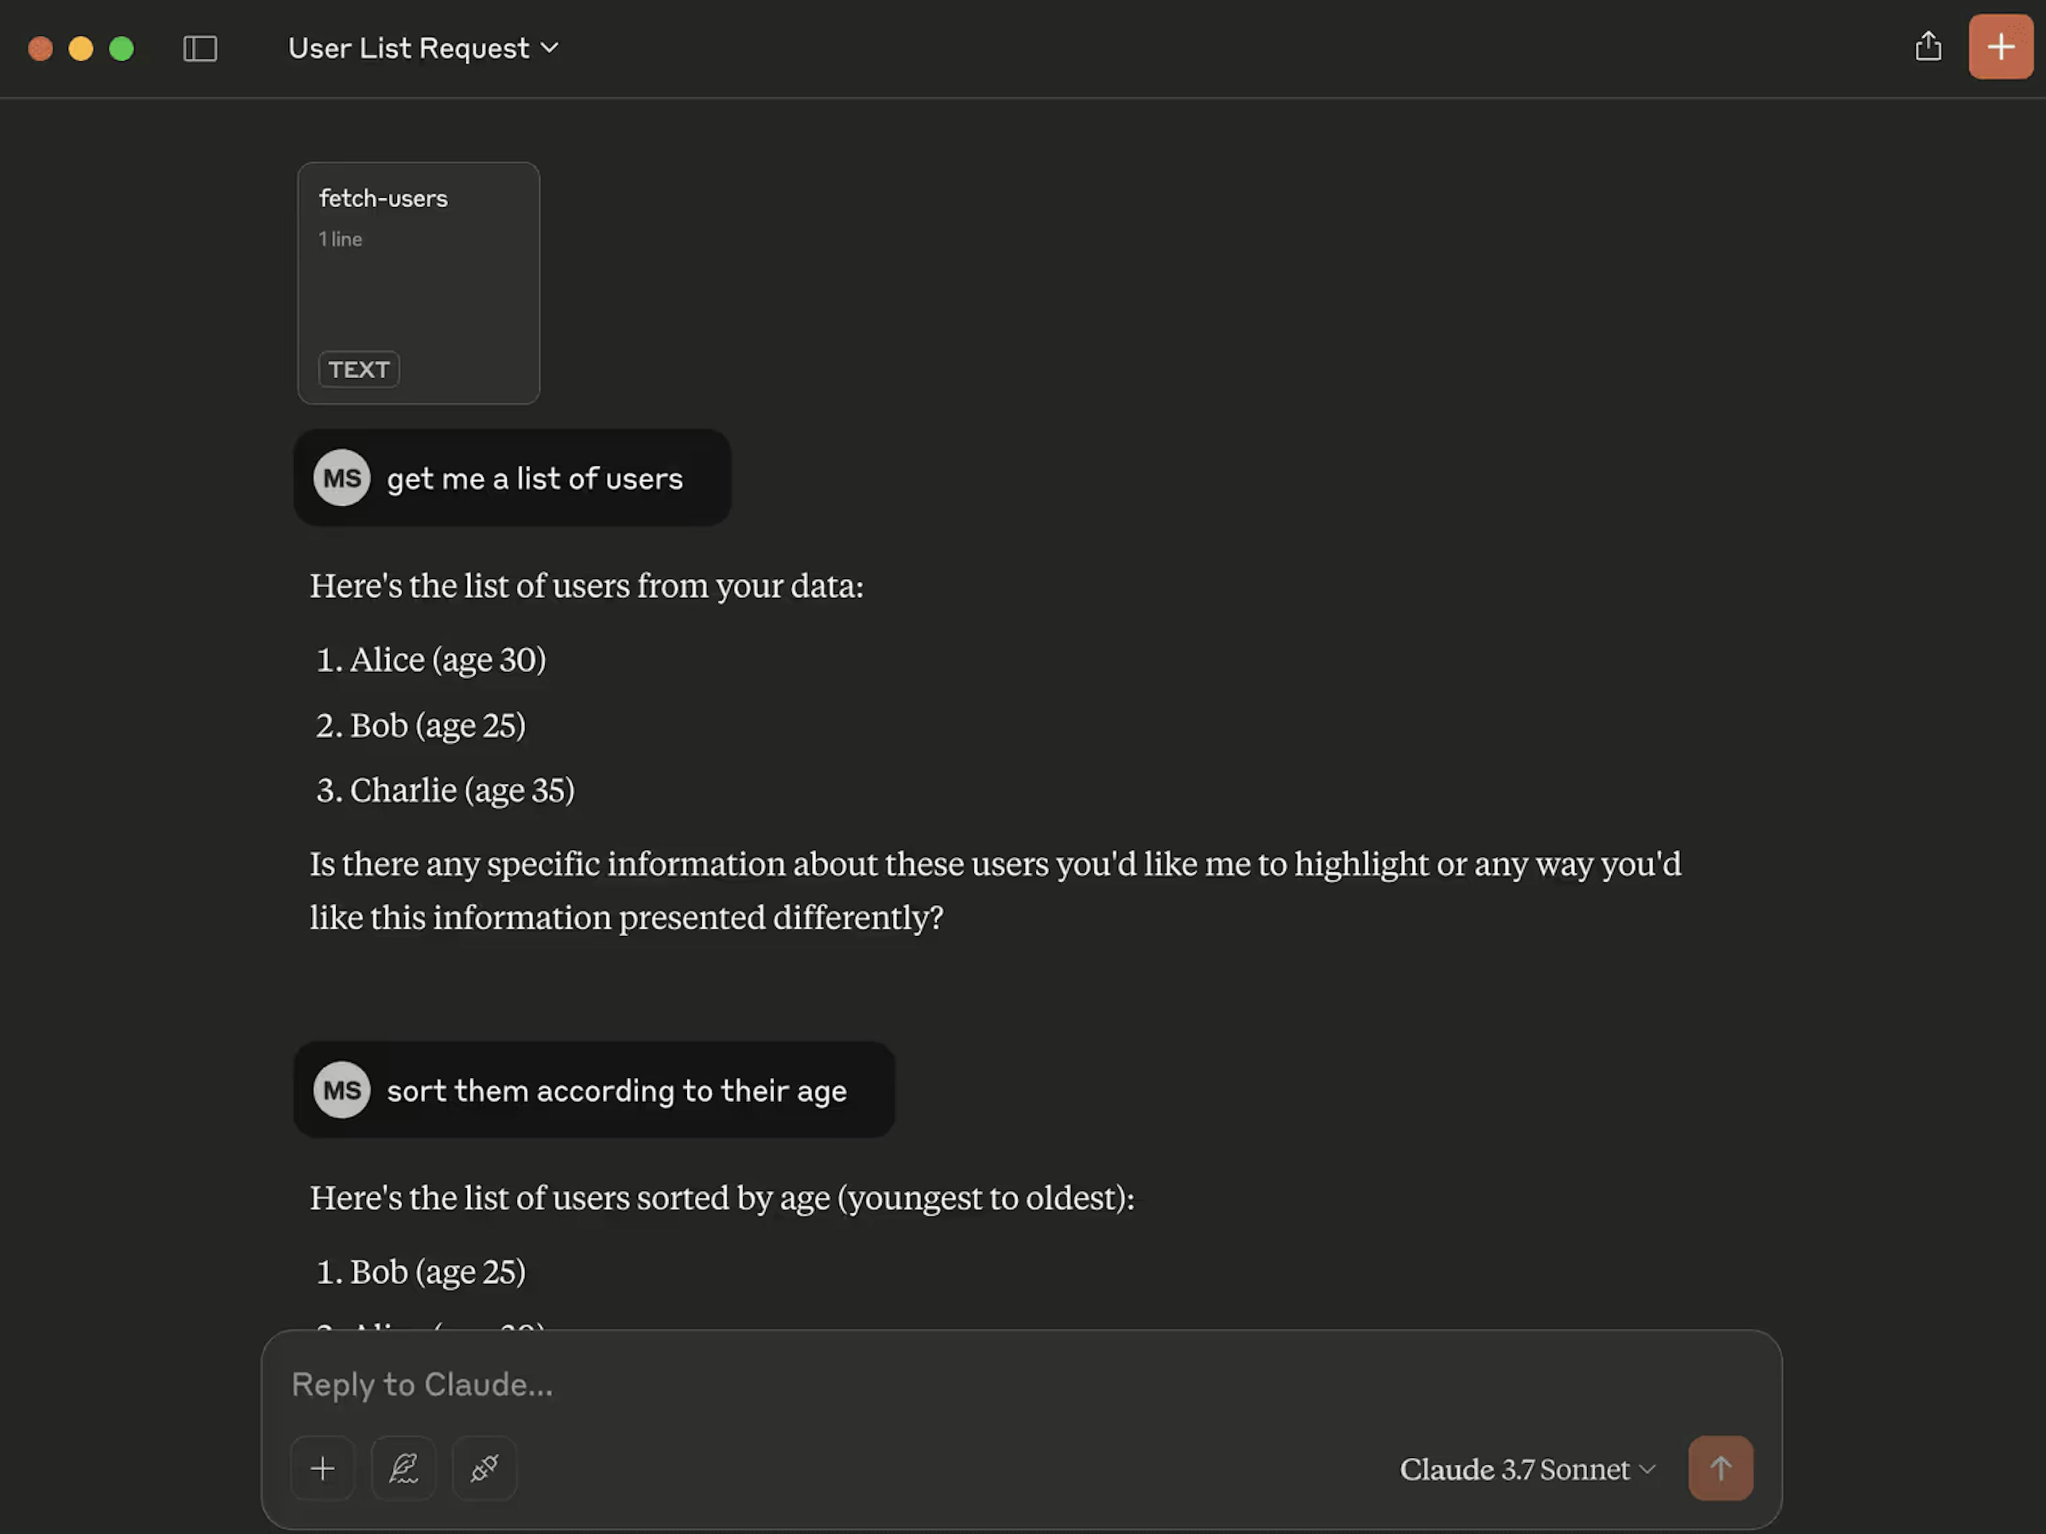The image size is (2046, 1534).
Task: Click the TEXT badge on attachment
Action: [358, 369]
